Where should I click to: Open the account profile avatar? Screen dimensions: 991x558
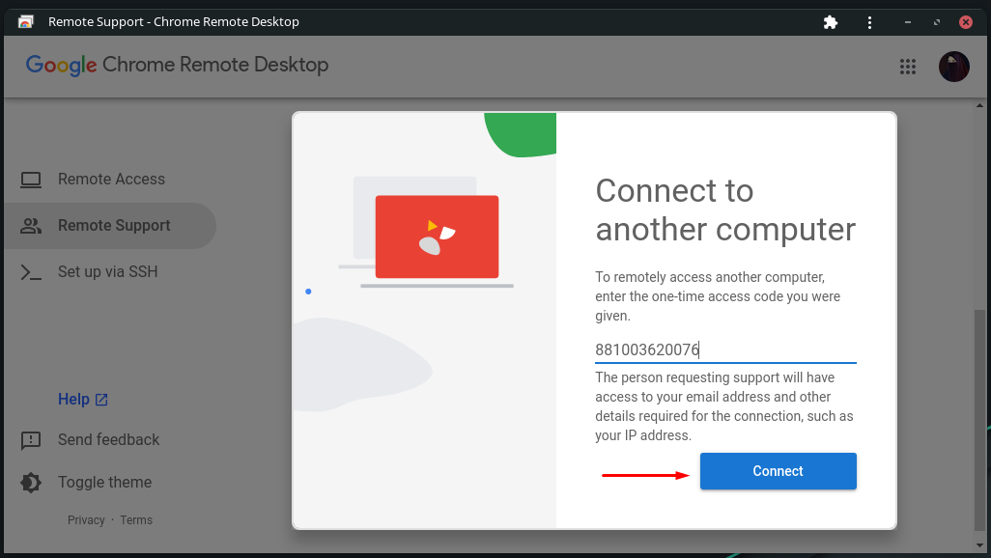point(953,67)
